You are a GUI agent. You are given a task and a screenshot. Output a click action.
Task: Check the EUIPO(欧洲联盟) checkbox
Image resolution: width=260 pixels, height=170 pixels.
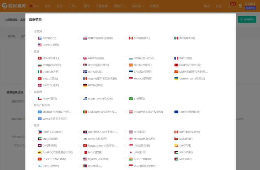[171, 112]
